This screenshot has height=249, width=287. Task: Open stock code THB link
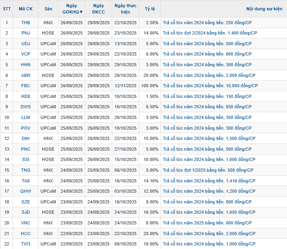point(25,23)
